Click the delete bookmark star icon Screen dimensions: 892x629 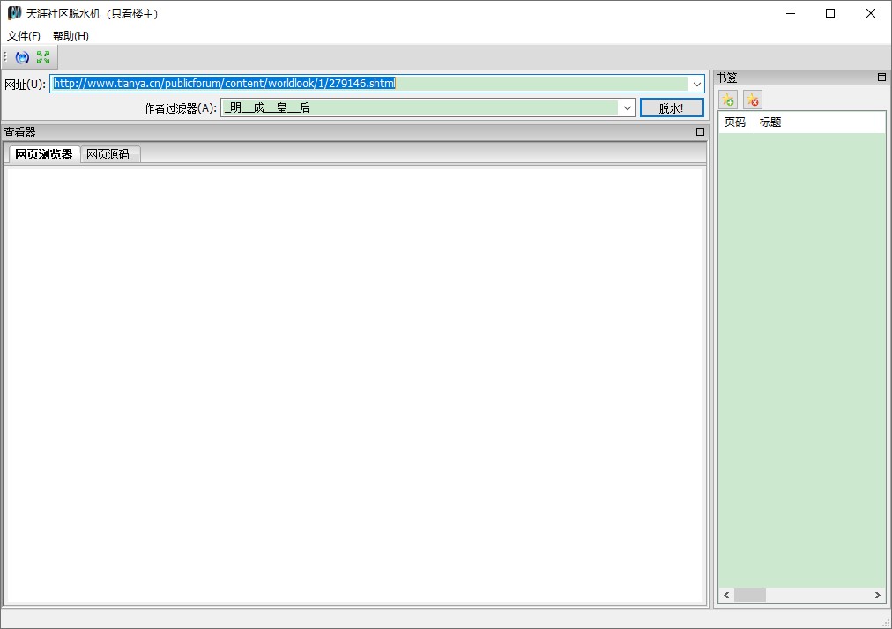[752, 100]
